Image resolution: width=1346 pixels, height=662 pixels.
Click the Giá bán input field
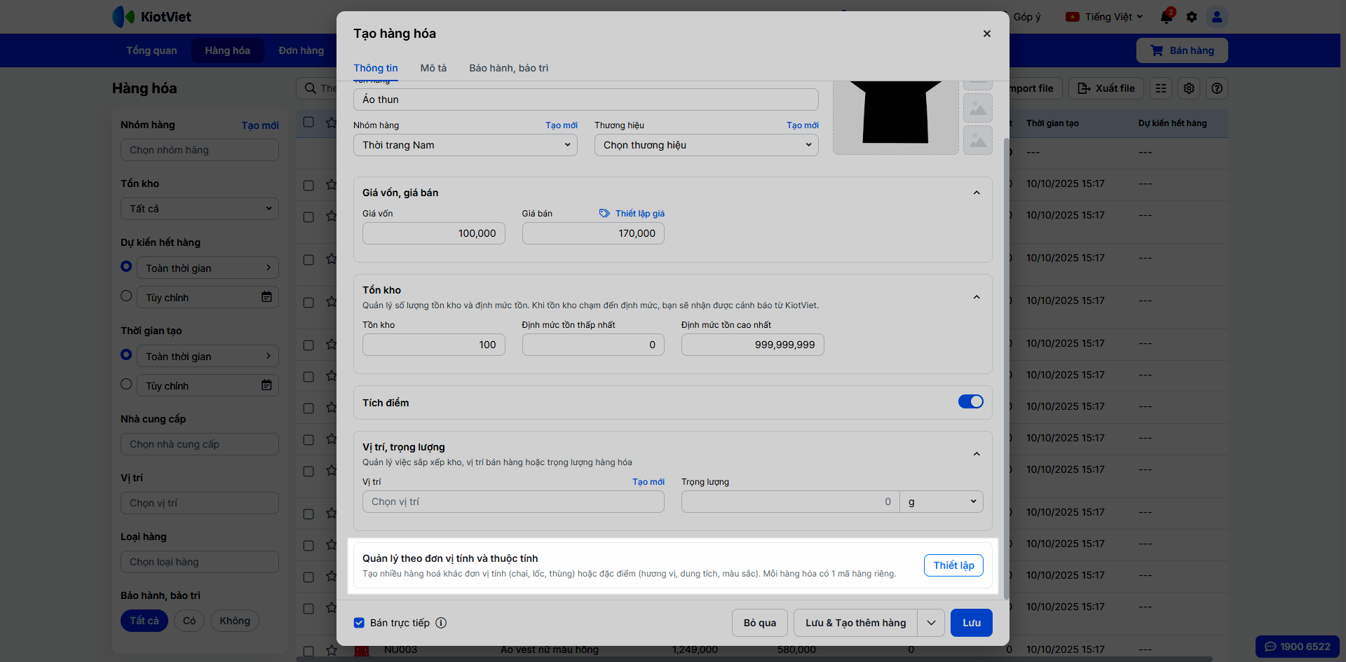[x=593, y=233]
